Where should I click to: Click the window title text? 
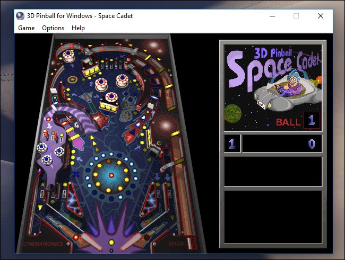coord(80,16)
